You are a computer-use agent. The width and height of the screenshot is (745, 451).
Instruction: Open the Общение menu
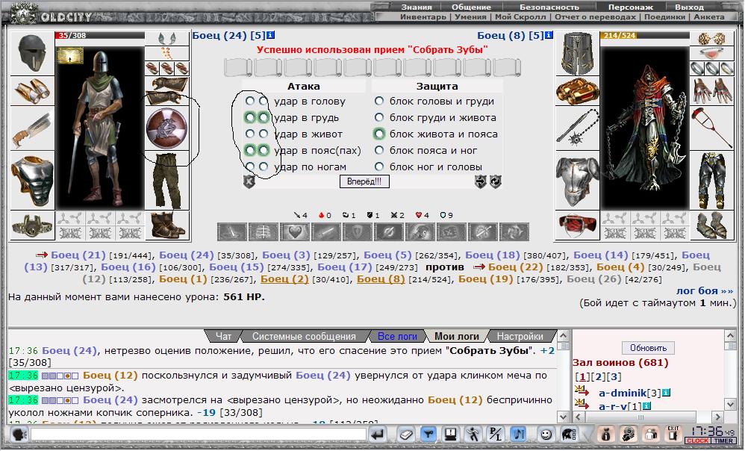(471, 7)
